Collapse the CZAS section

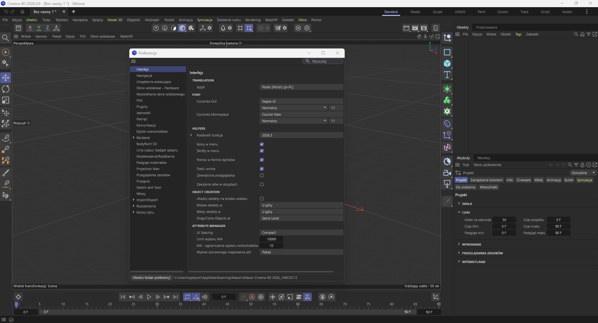coord(459,212)
